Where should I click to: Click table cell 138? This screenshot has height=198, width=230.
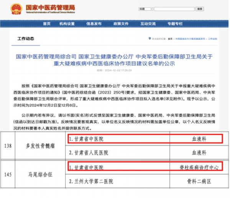(x=8, y=146)
